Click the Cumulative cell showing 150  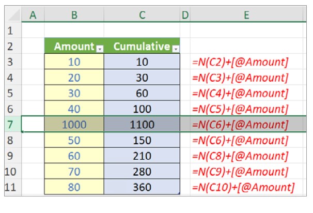(142, 140)
